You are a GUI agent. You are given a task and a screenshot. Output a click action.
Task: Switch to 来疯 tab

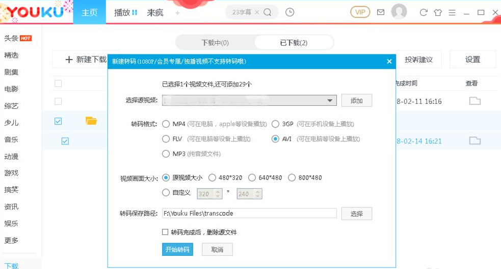(155, 12)
